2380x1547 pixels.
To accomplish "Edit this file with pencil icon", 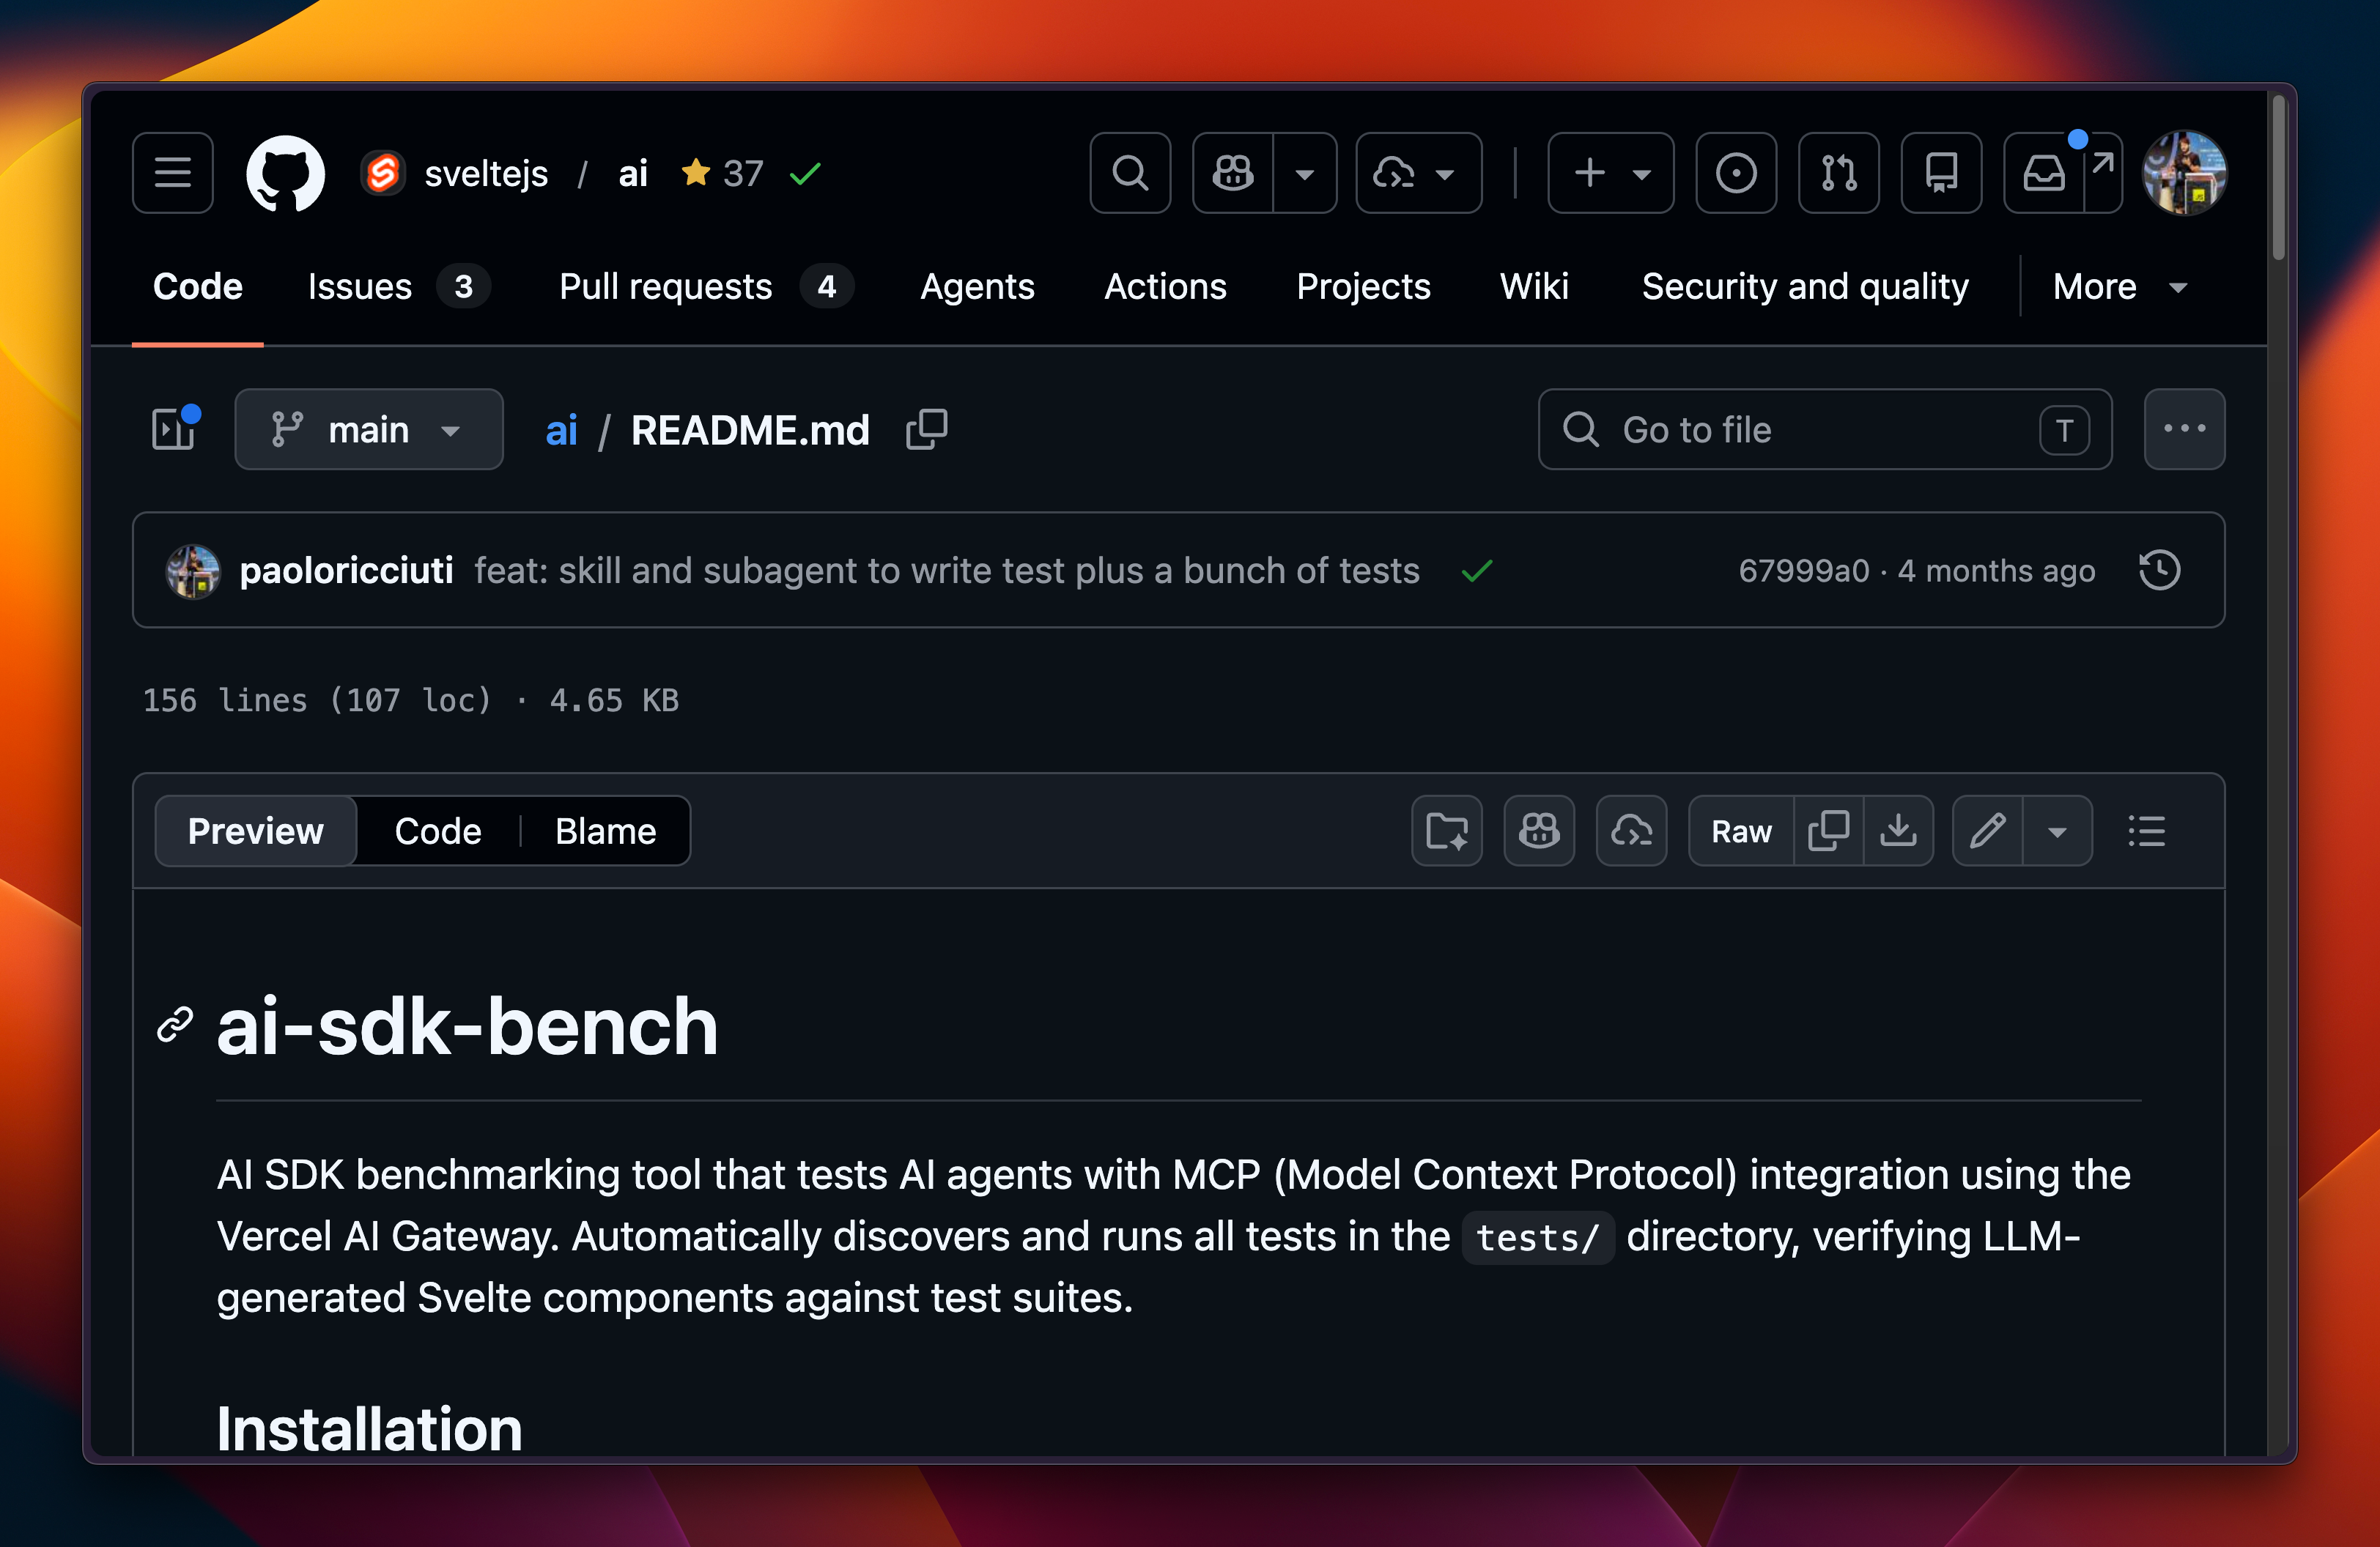I will pyautogui.click(x=1987, y=831).
